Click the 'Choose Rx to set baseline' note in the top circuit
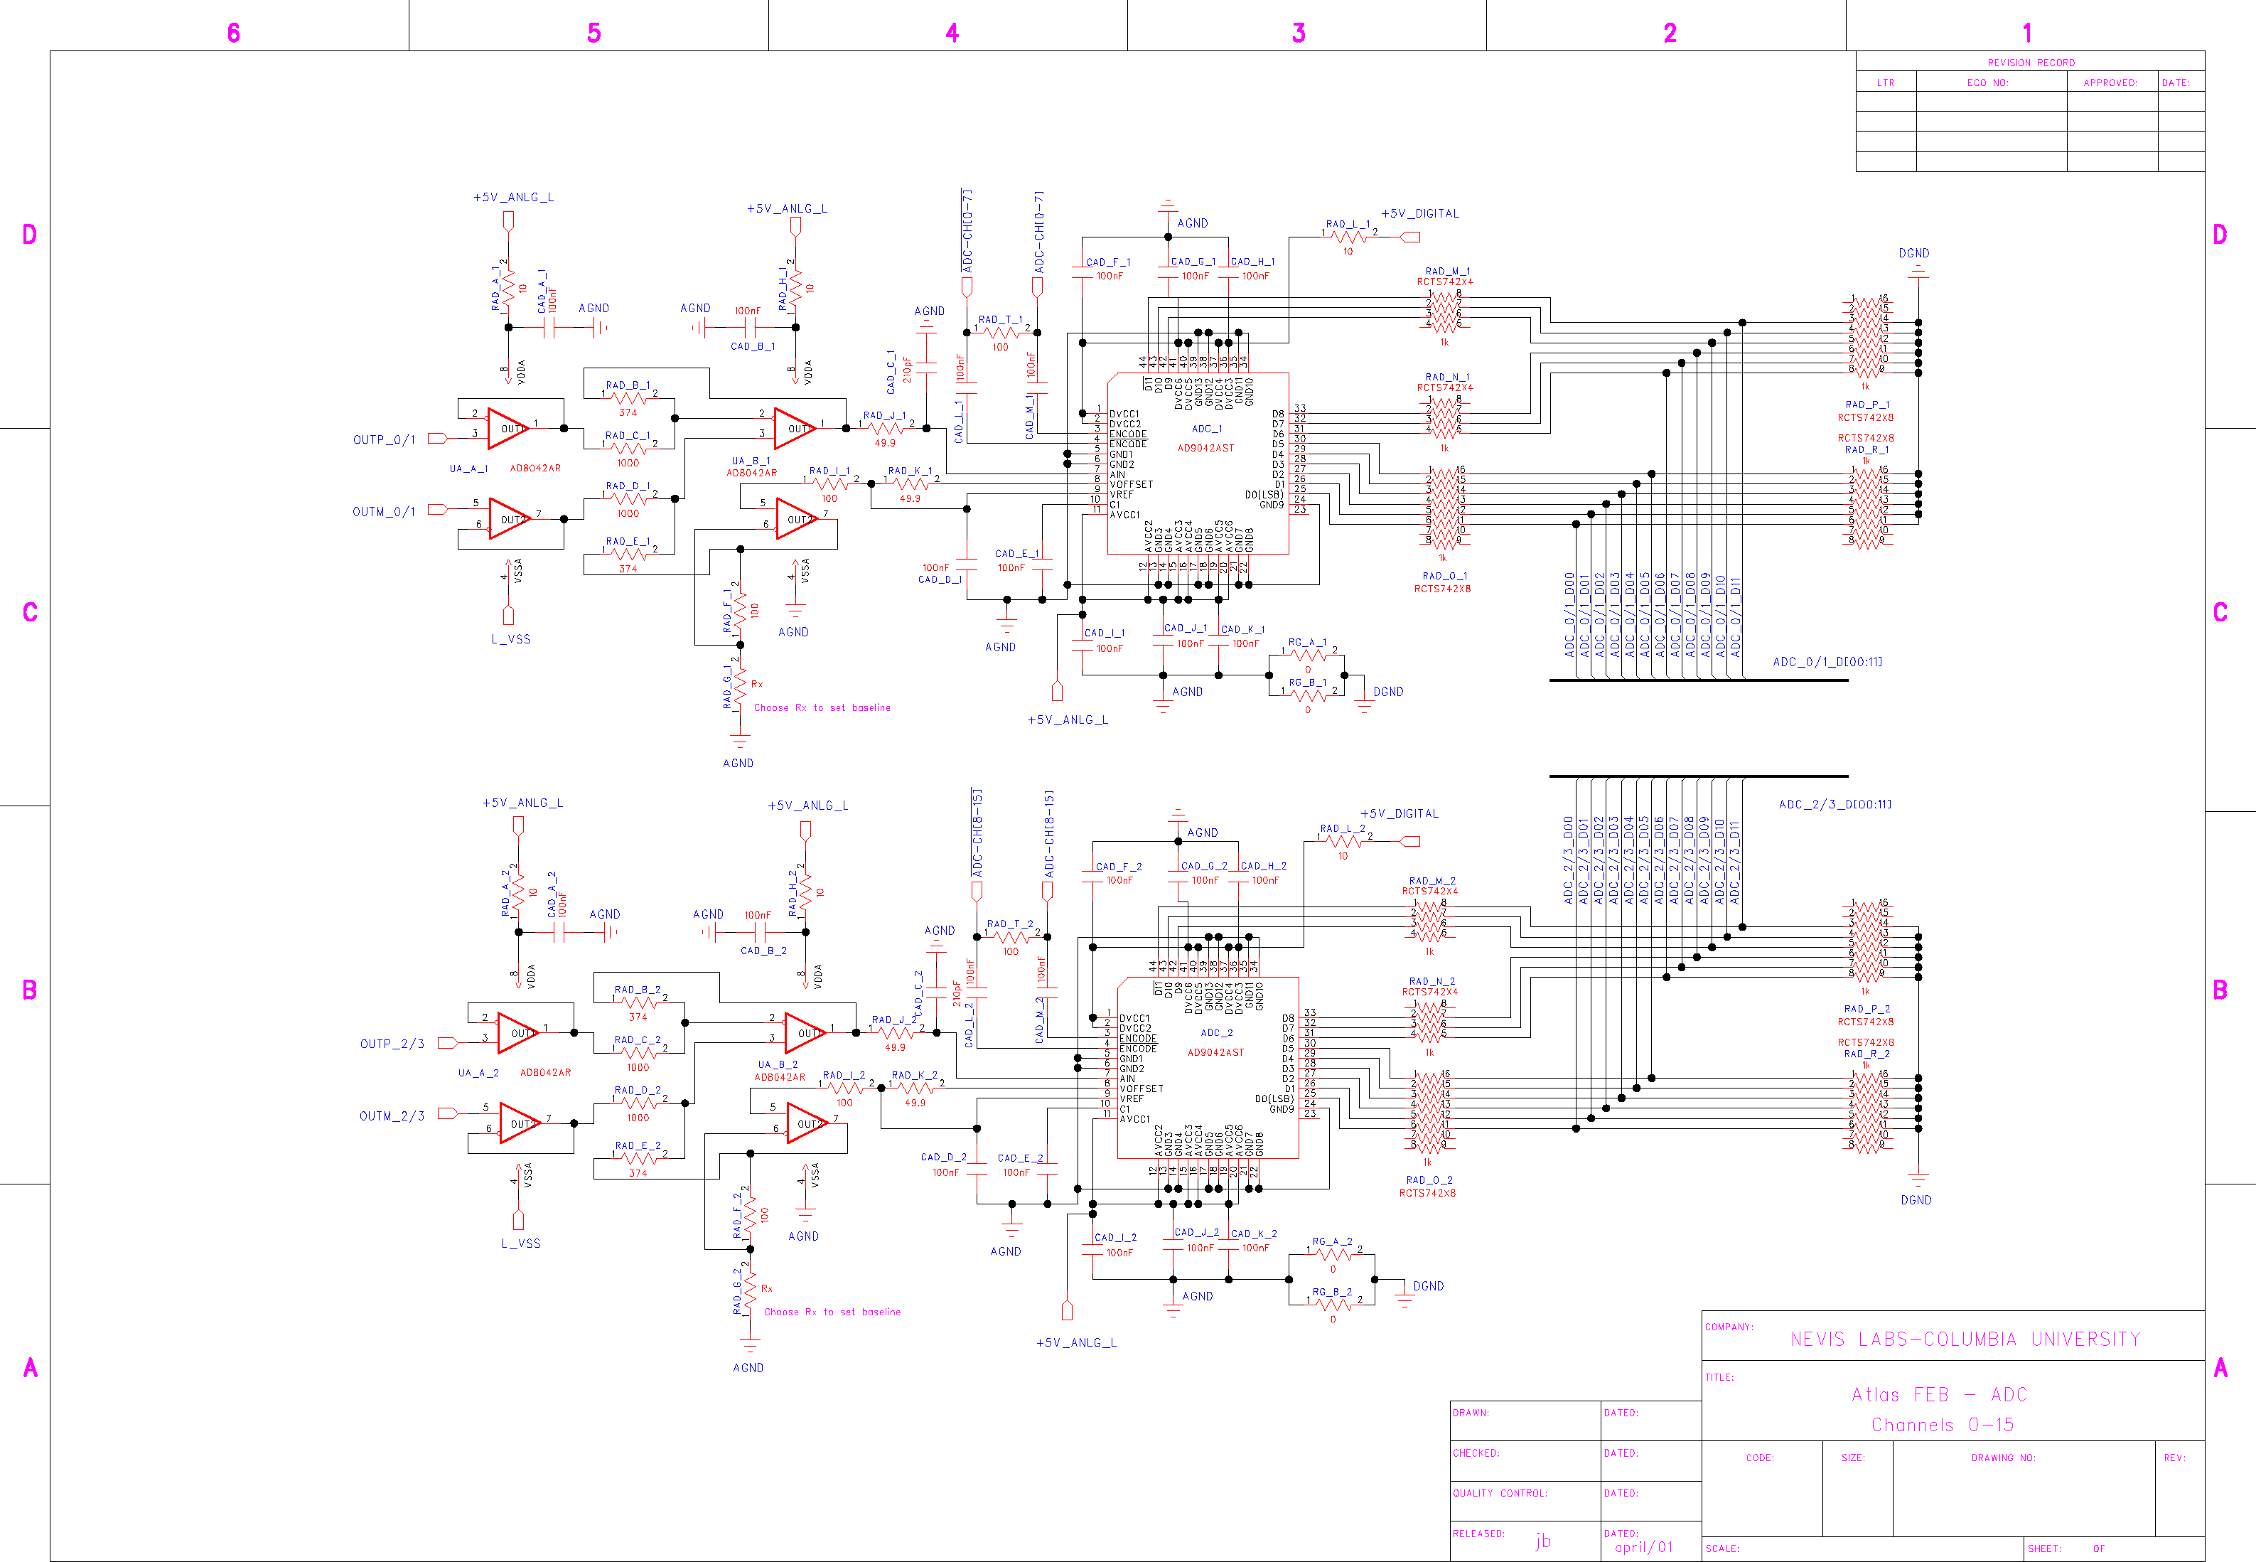2256x1562 pixels. coord(822,707)
